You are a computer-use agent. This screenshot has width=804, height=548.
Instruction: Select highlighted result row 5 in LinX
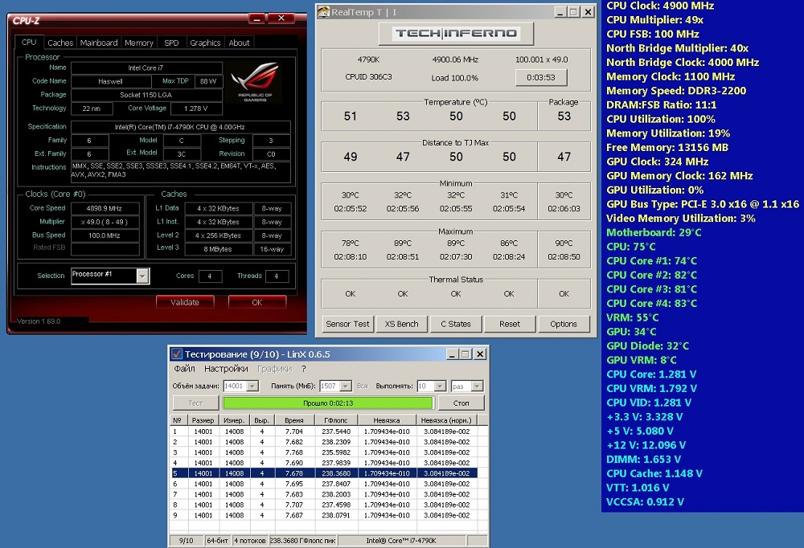[324, 473]
